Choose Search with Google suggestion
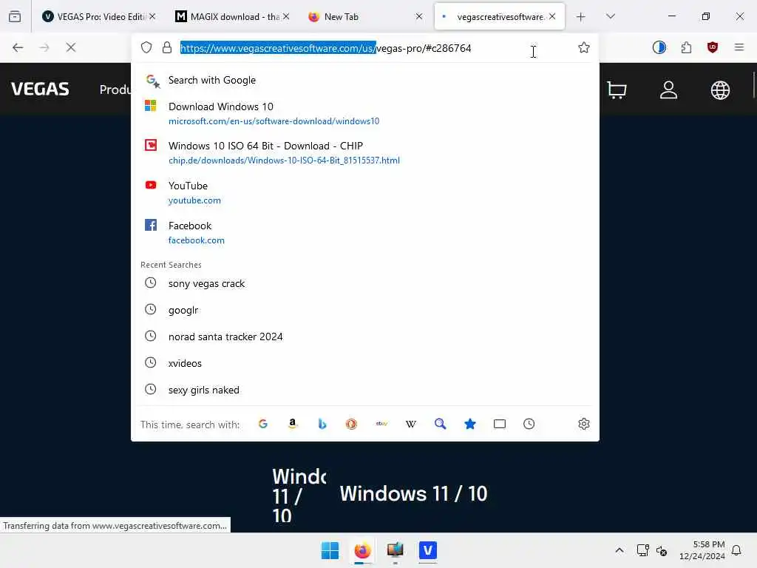Viewport: 757px width, 568px height. click(x=365, y=80)
